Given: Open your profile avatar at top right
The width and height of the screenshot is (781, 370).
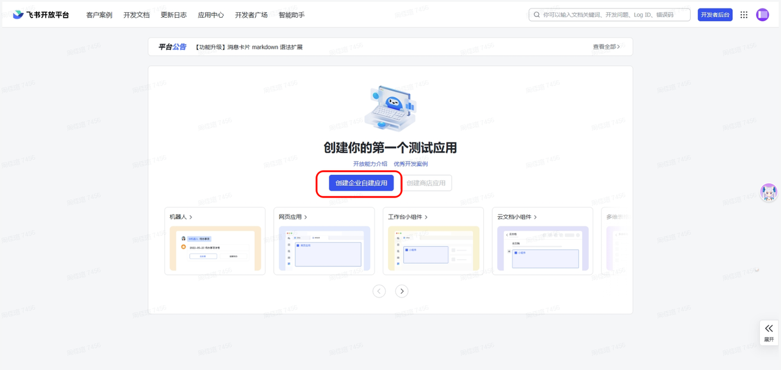Looking at the screenshot, I should click(762, 14).
